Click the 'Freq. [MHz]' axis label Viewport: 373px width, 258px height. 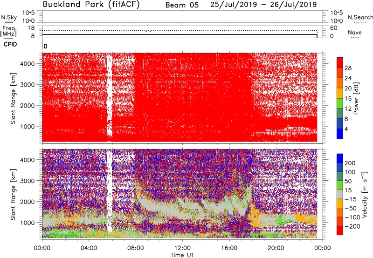[x=9, y=31]
